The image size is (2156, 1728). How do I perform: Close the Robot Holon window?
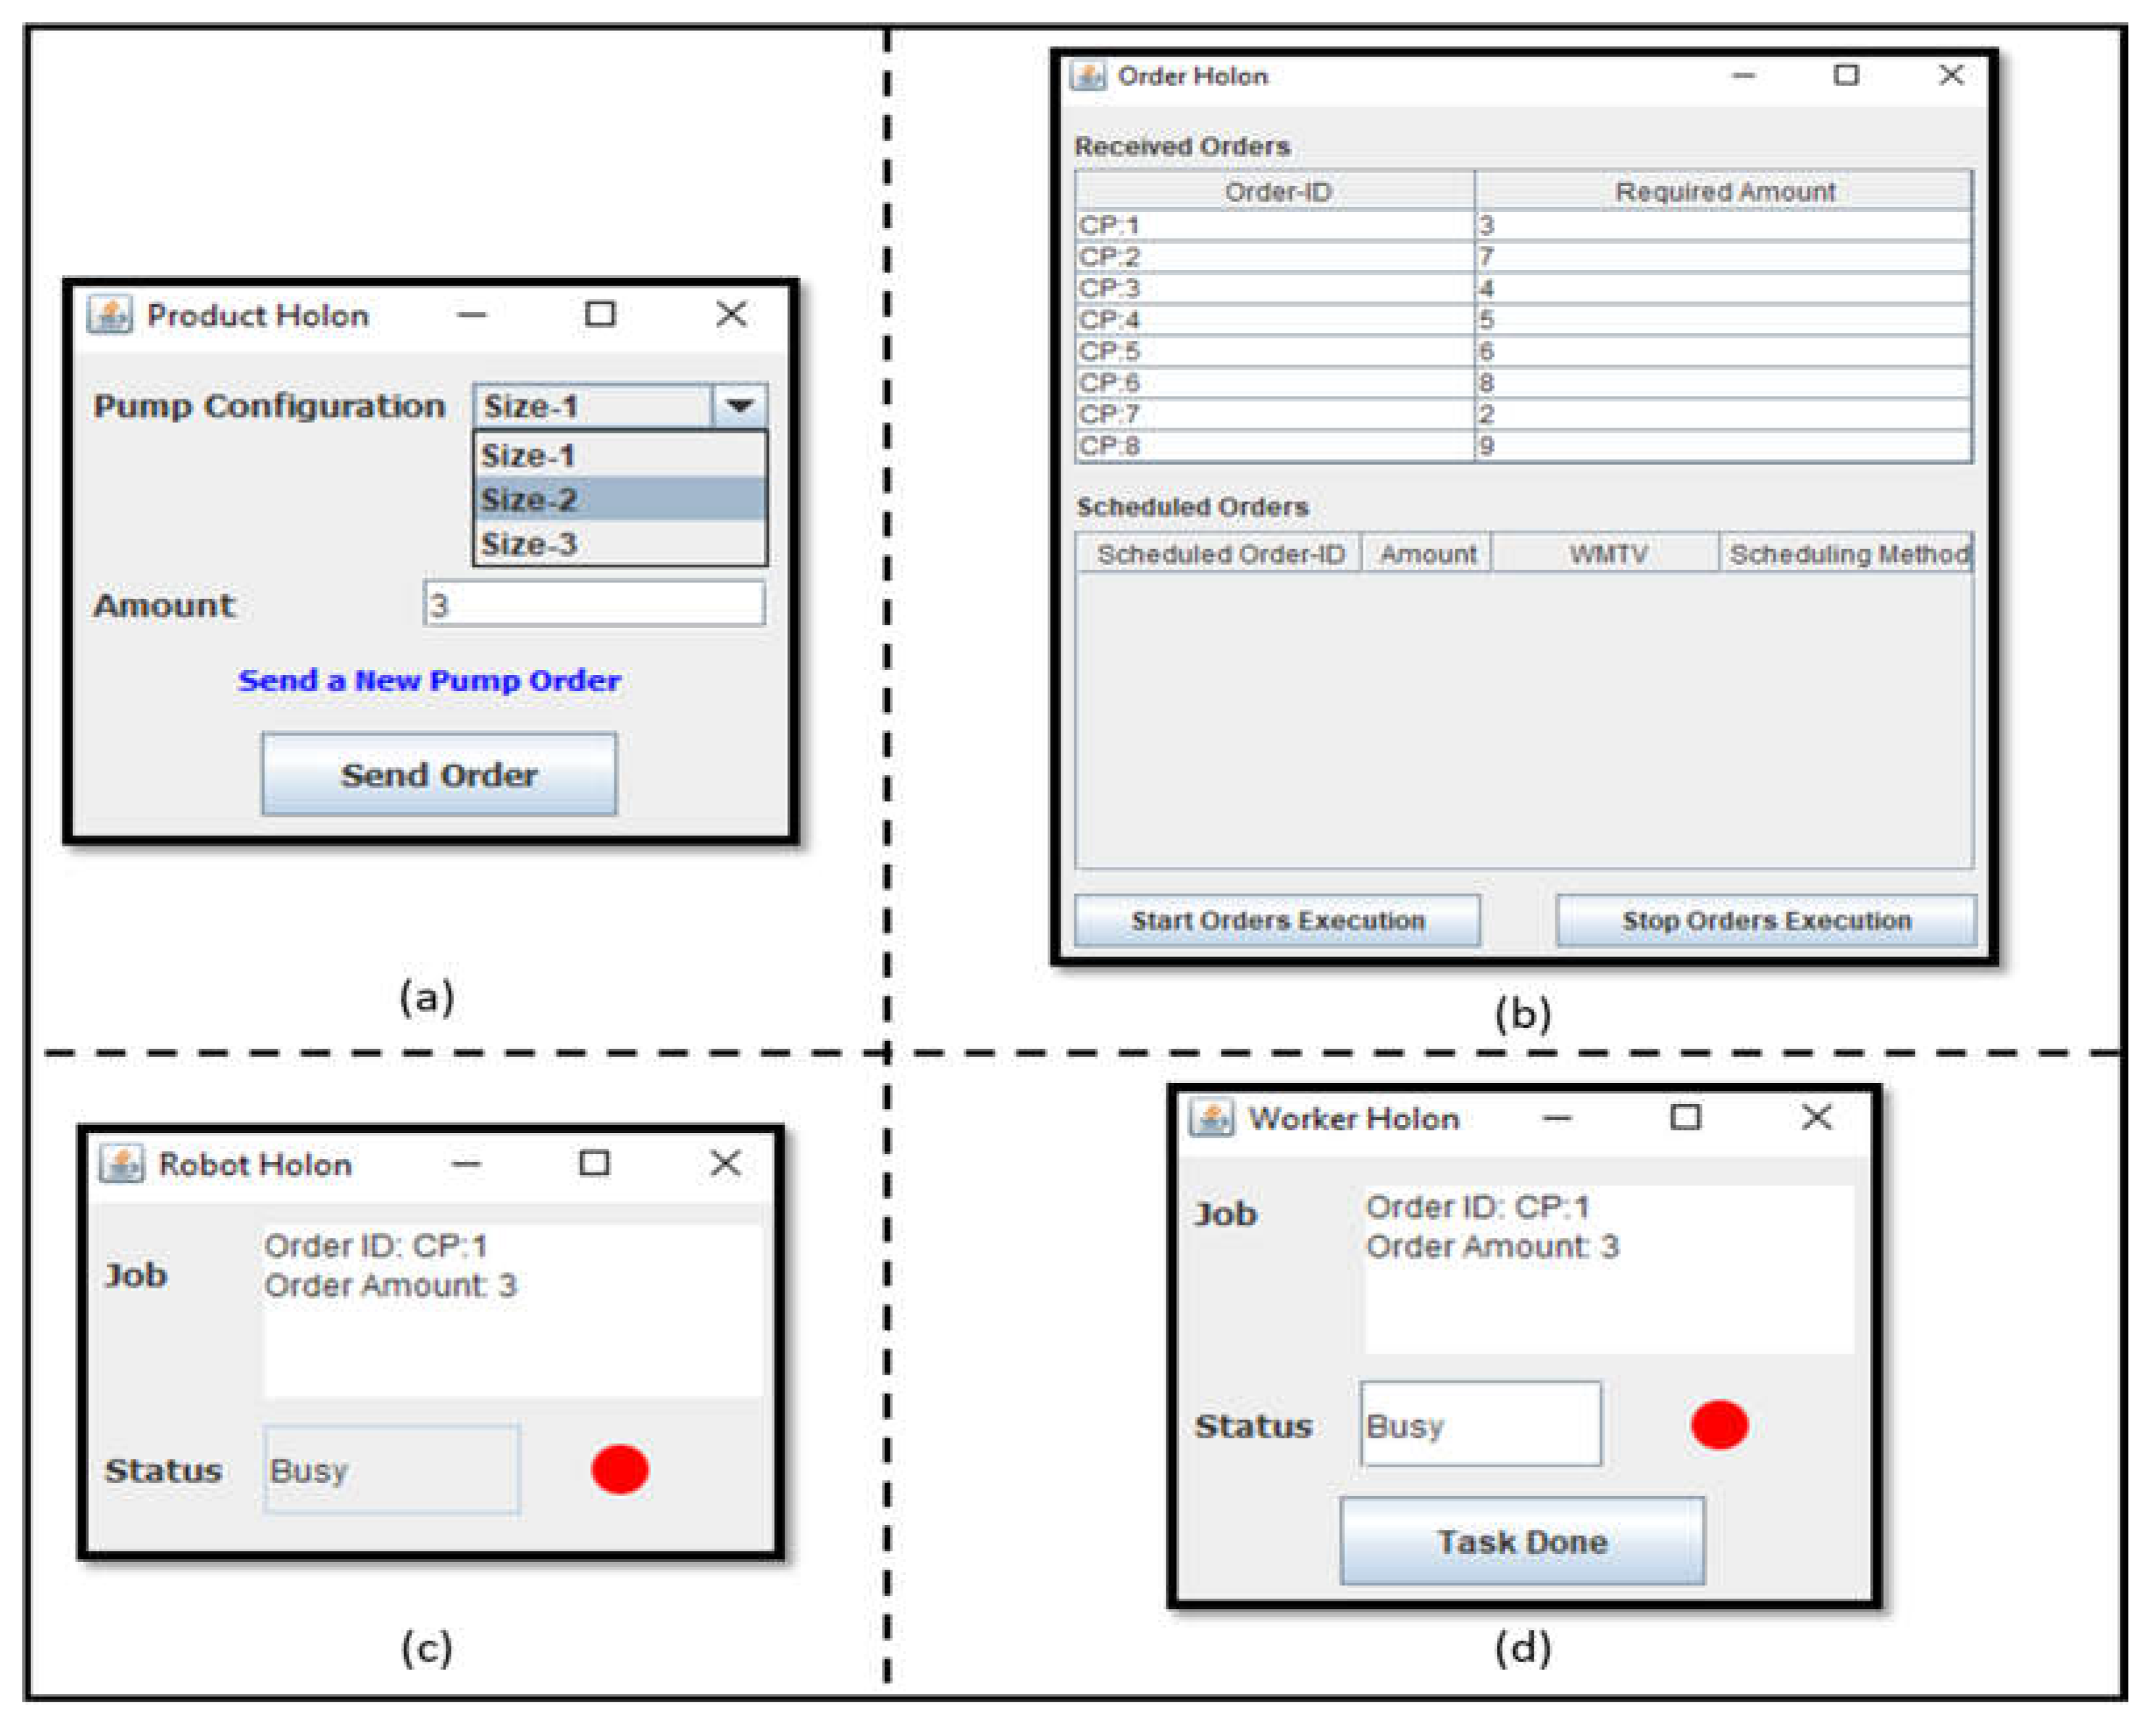point(725,1163)
